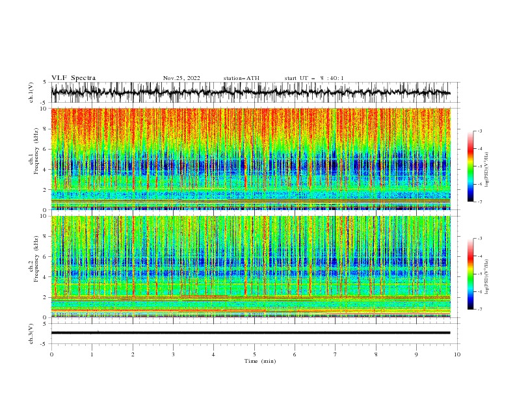Click the "ch.1(V)" vertical axis label

tap(31, 93)
